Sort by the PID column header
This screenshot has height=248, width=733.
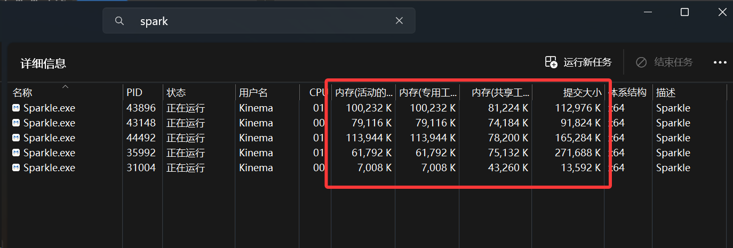tap(142, 92)
